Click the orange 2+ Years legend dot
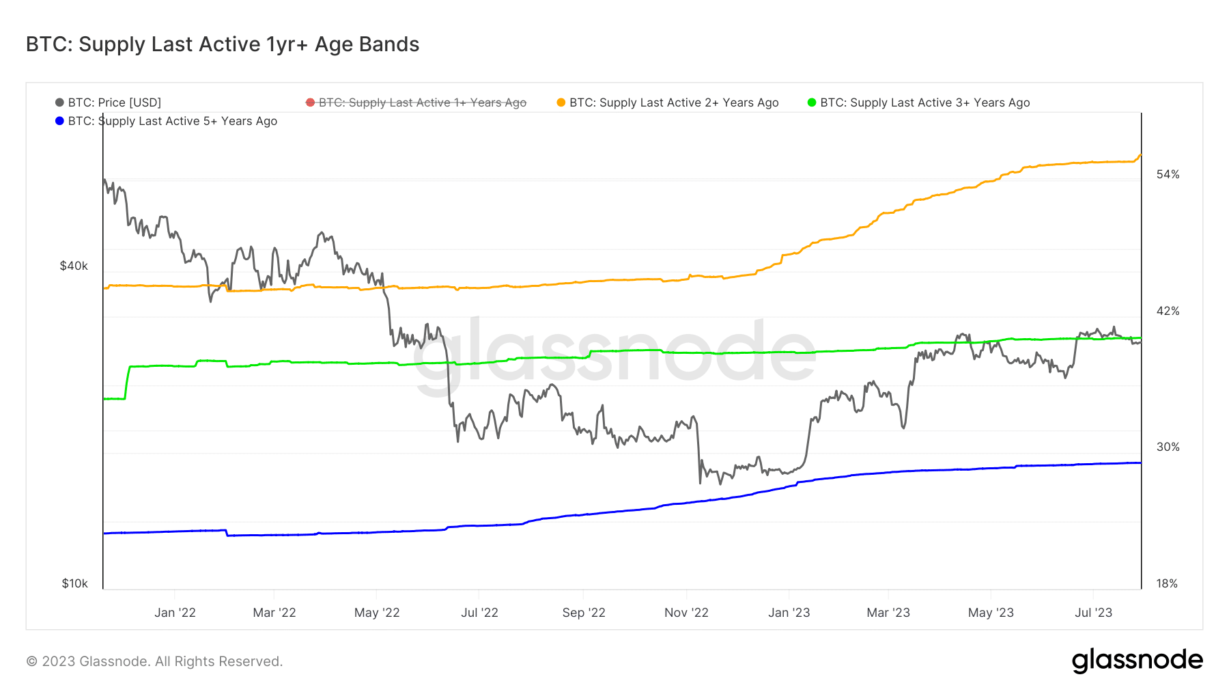This screenshot has height=692, width=1229. (561, 102)
